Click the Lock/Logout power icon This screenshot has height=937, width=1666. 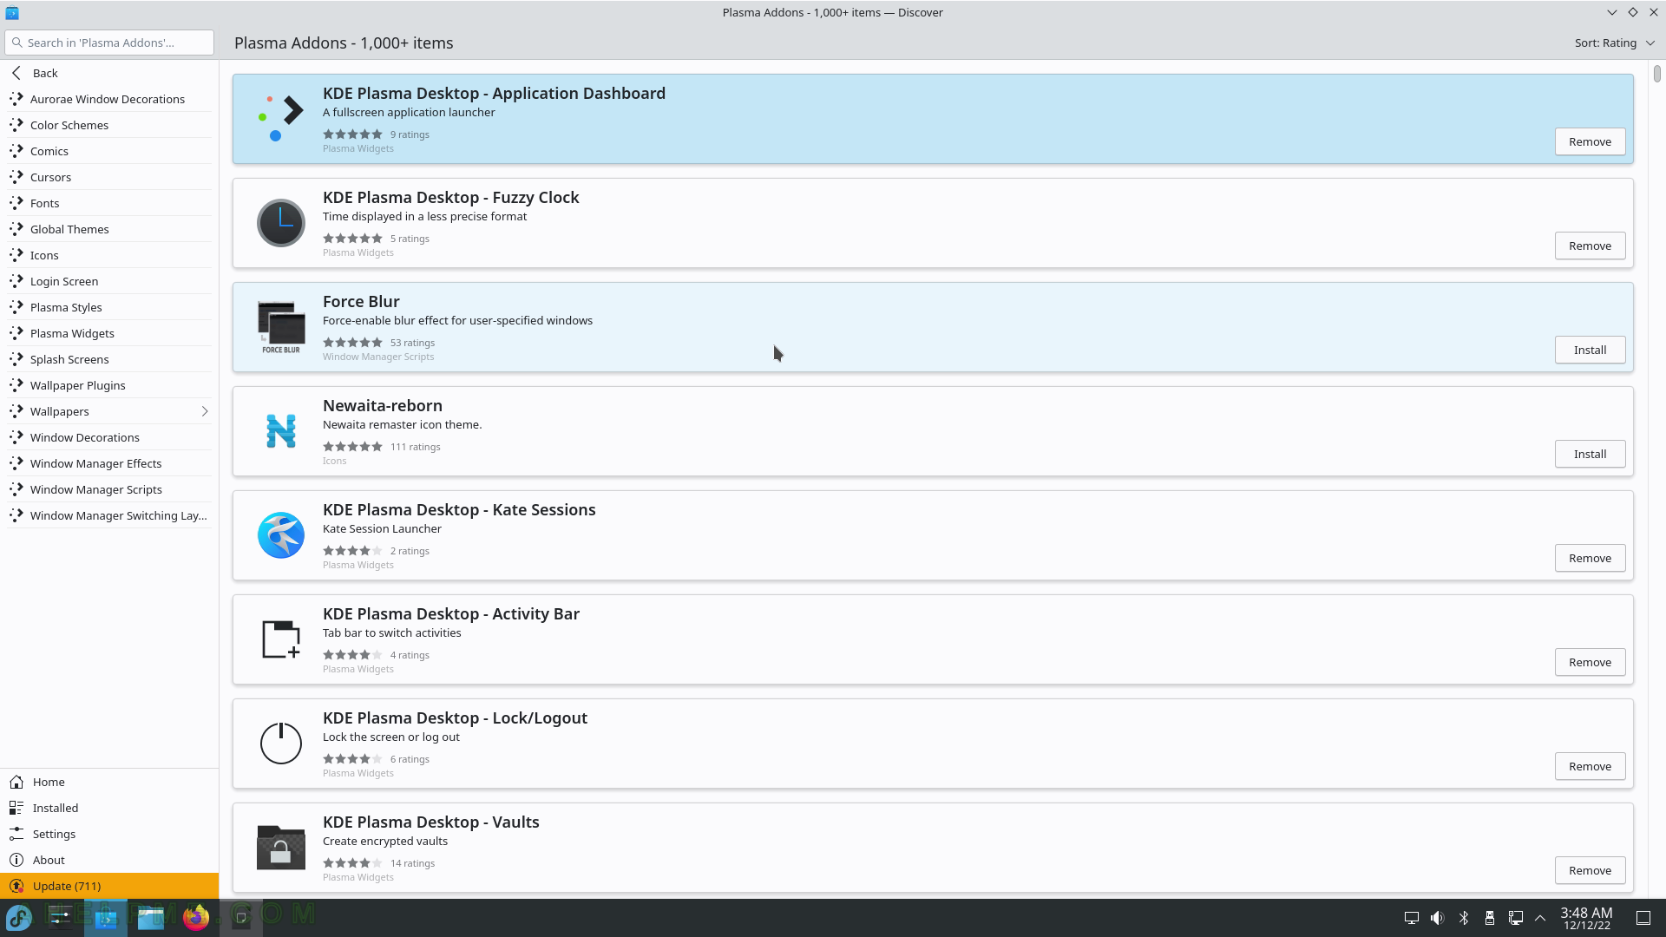[281, 743]
